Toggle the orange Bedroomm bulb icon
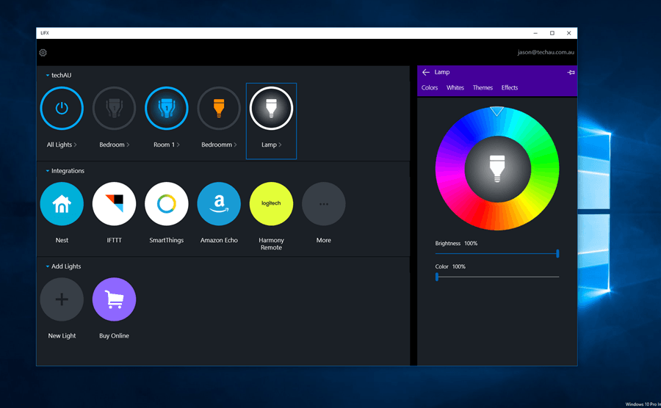 [x=219, y=108]
